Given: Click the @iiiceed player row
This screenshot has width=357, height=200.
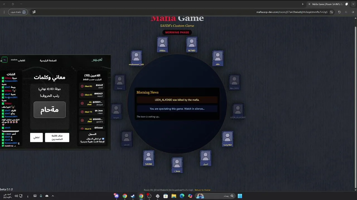Looking at the screenshot, I should tap(92, 128).
